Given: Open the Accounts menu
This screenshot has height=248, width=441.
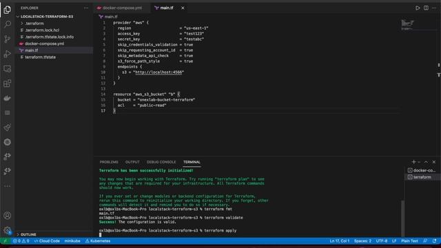Looking at the screenshot, I should (8, 216).
